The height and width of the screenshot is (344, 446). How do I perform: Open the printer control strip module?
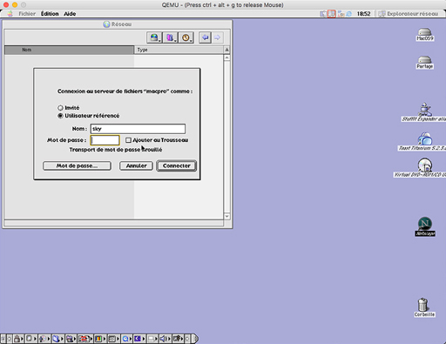coord(152,339)
